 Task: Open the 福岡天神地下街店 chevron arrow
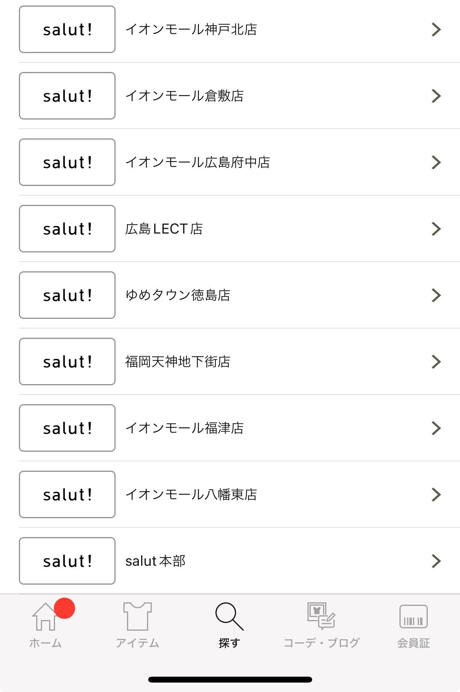[436, 362]
